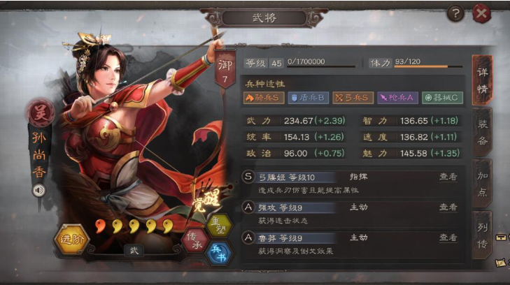510x285 pixels.
Task: Click the 吴 faction emblem
Action: coord(41,112)
